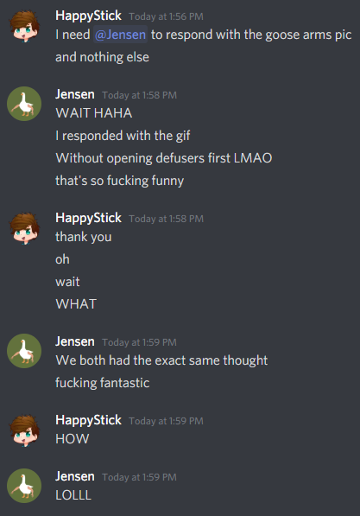Click Jensen's goose avatar at 1:58 PM
360x516 pixels.
pyautogui.click(x=24, y=104)
